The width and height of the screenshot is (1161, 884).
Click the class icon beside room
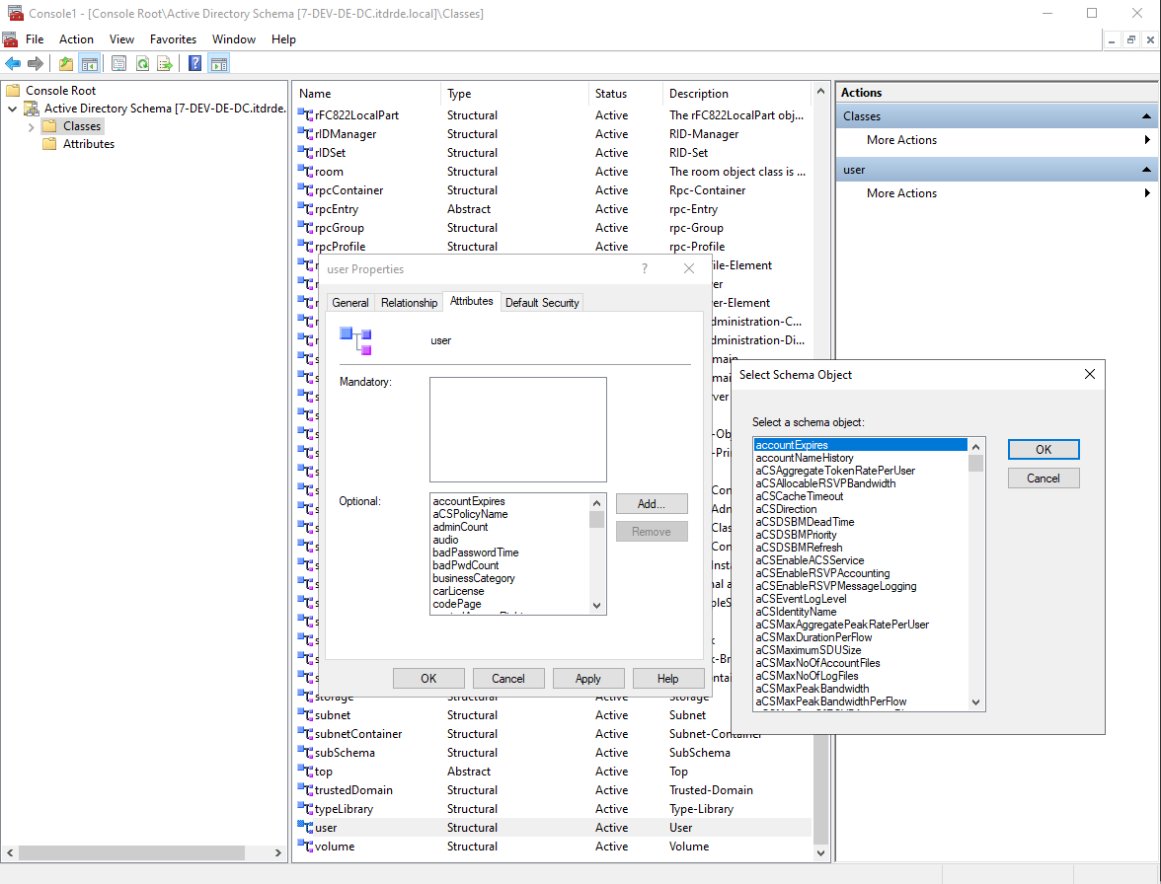pos(305,172)
